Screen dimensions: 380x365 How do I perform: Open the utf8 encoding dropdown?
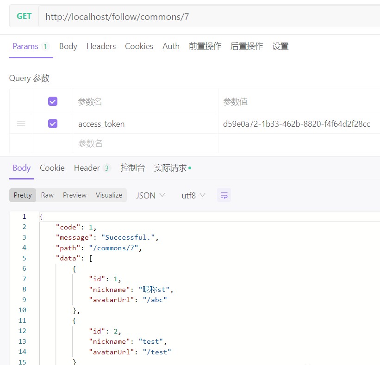(193, 195)
